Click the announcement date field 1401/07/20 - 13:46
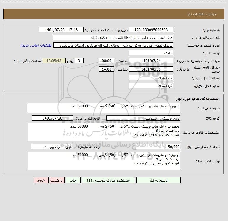Image resolution: width=228 pixels, height=221 pixels. [61, 30]
